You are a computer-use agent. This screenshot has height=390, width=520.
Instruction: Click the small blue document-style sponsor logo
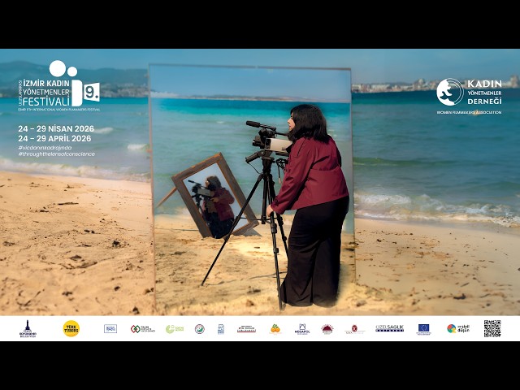click(x=221, y=329)
